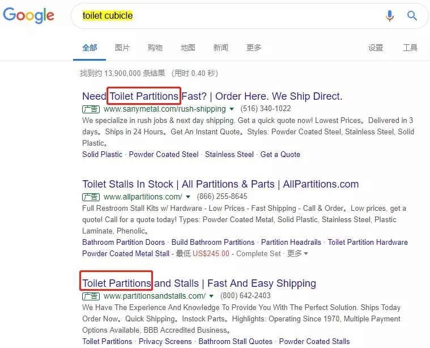The width and height of the screenshot is (430, 348).
Task: Click the Complete Set text
Action: click(x=258, y=253)
